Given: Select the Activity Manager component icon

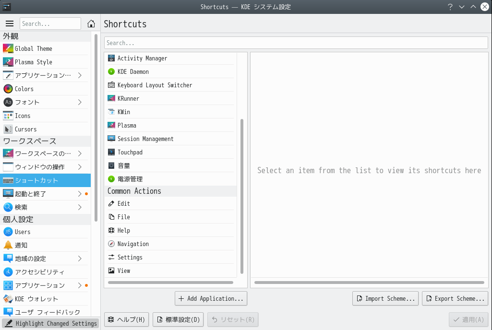Looking at the screenshot, I should click(x=111, y=58).
